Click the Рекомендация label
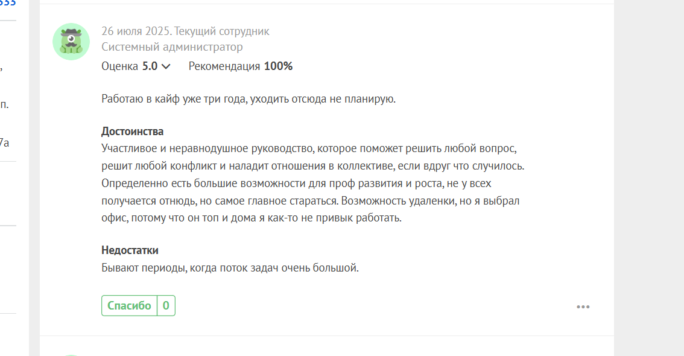The width and height of the screenshot is (684, 356). coord(224,66)
